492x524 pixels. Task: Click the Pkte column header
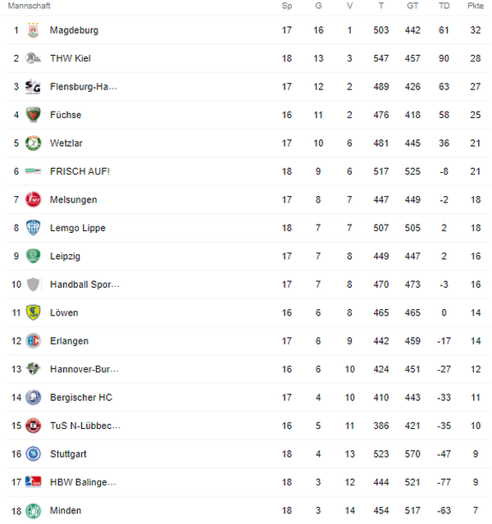(476, 6)
